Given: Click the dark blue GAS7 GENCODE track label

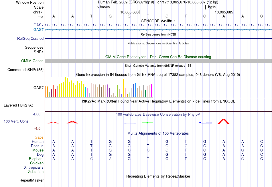Looking at the screenshot, I should [x=38, y=25].
